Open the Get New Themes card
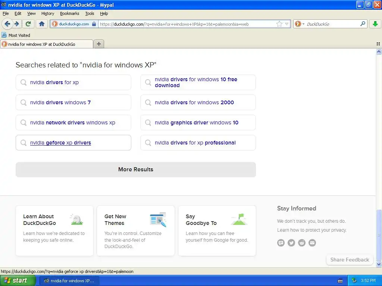 (136, 231)
